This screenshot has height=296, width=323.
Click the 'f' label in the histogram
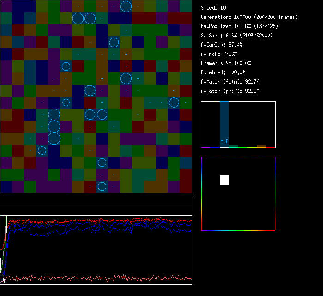tap(227, 141)
